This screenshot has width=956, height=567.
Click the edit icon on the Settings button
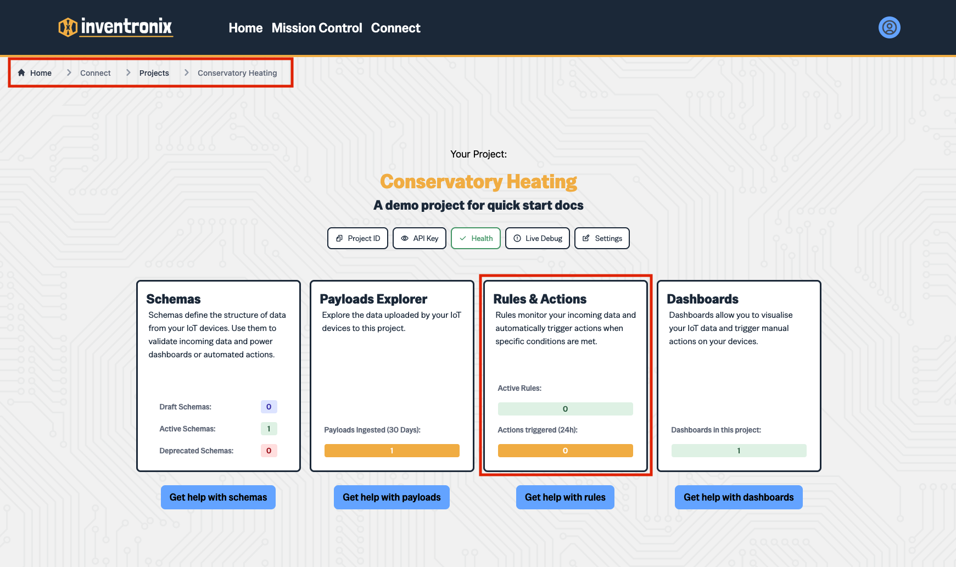click(x=586, y=238)
